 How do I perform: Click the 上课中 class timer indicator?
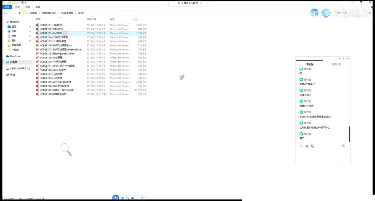point(188,3)
